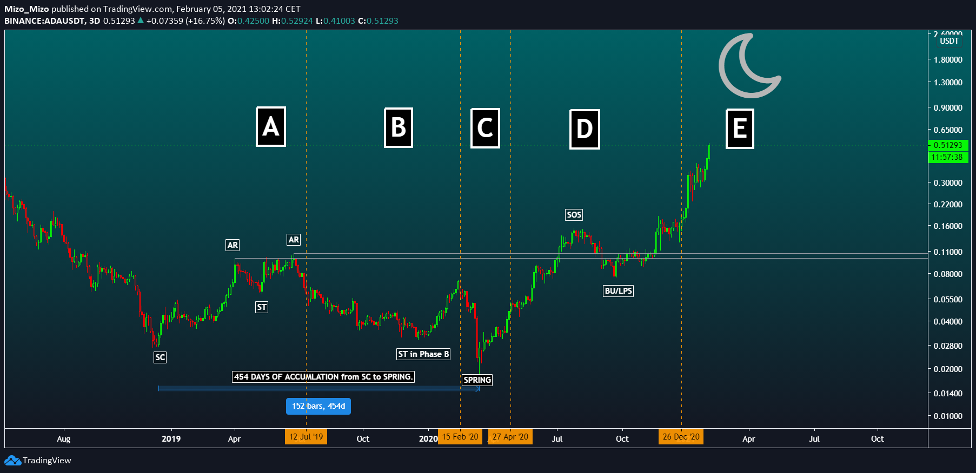
Task: Click the '152 bars, 454d' measurement tag
Action: click(318, 406)
